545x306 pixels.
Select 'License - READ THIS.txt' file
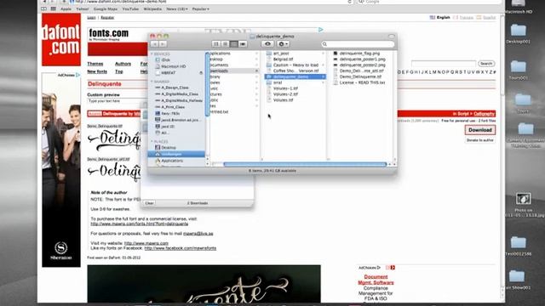363,82
